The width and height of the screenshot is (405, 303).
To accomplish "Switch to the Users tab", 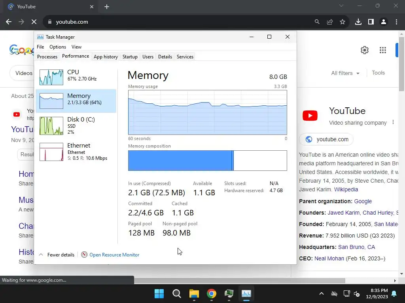I will pyautogui.click(x=148, y=57).
